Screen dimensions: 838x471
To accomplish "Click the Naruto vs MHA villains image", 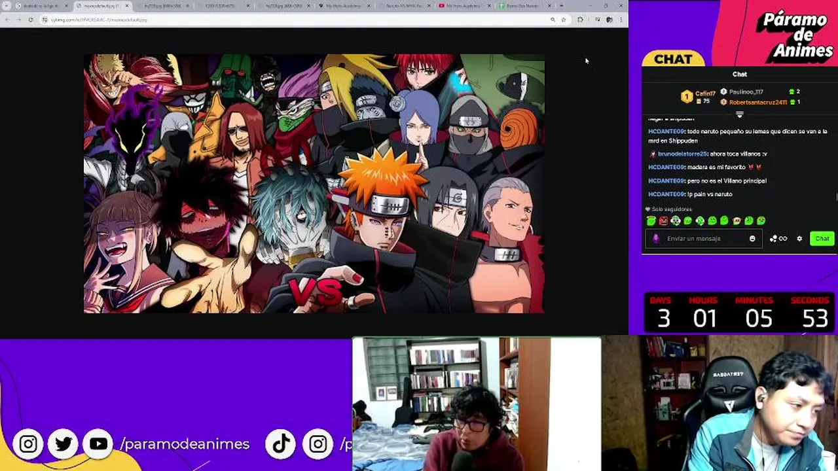I will pyautogui.click(x=314, y=183).
